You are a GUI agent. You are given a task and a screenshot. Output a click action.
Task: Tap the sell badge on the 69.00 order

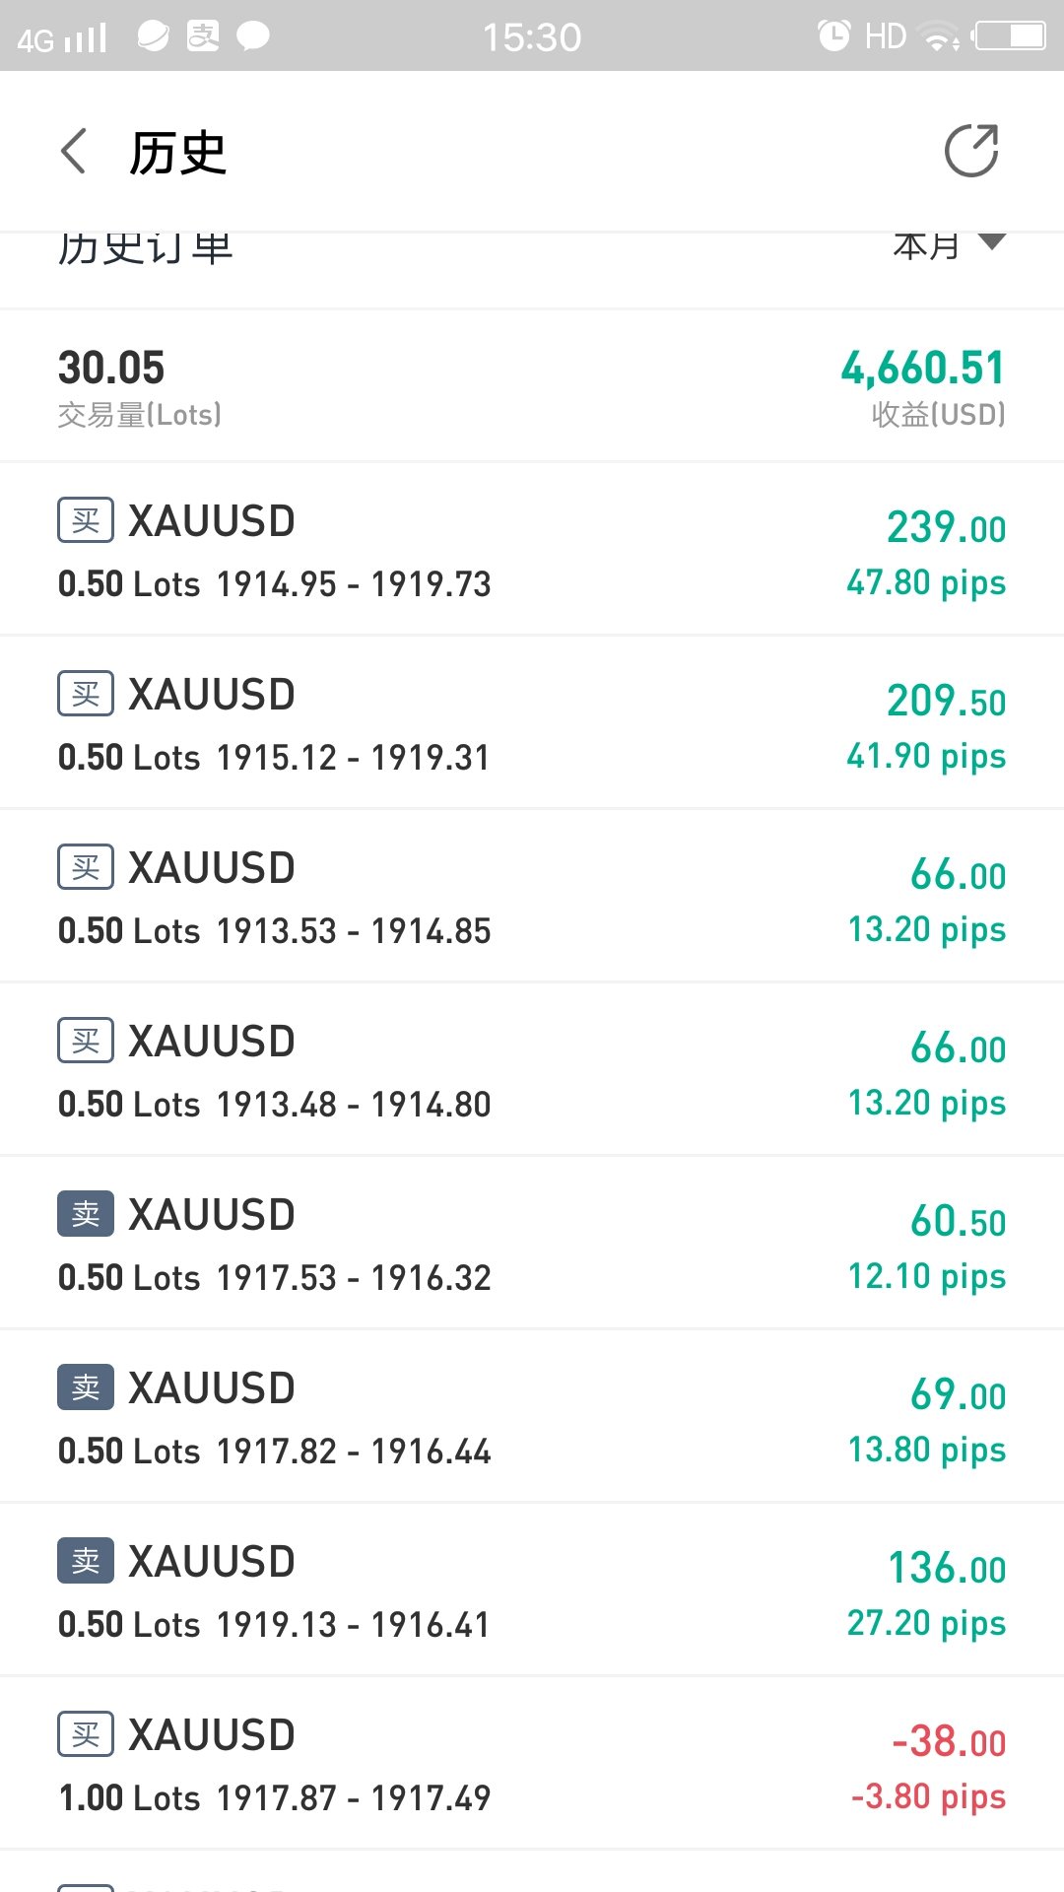(x=86, y=1387)
